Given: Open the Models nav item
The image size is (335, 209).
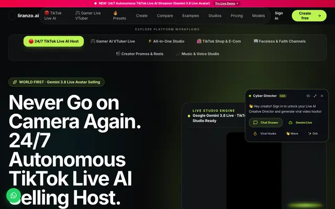Looking at the screenshot, I should 258,16.
